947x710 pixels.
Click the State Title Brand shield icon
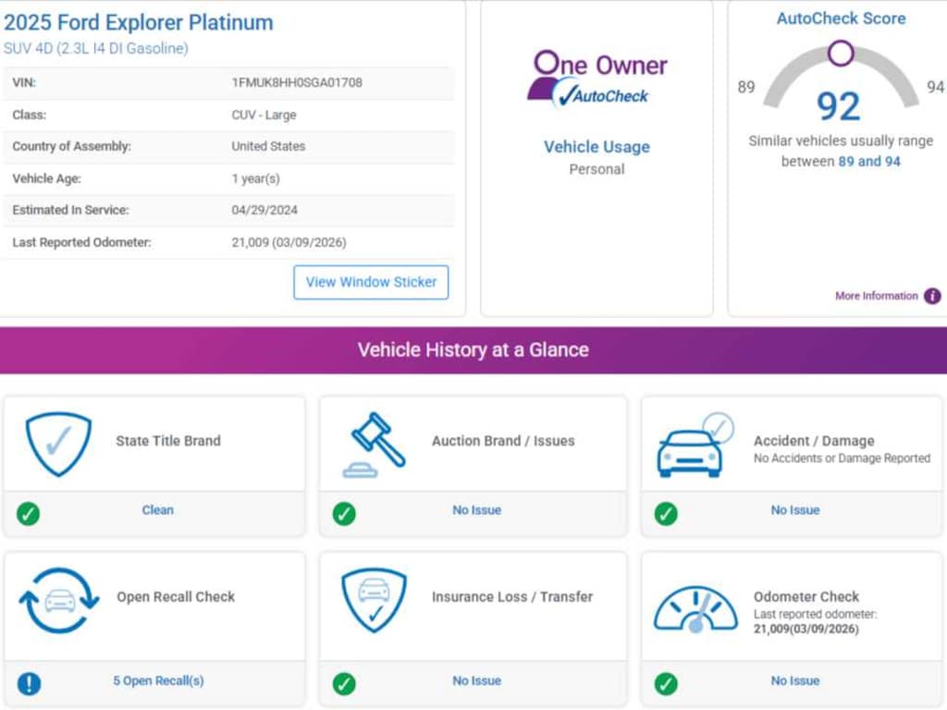coord(58,444)
